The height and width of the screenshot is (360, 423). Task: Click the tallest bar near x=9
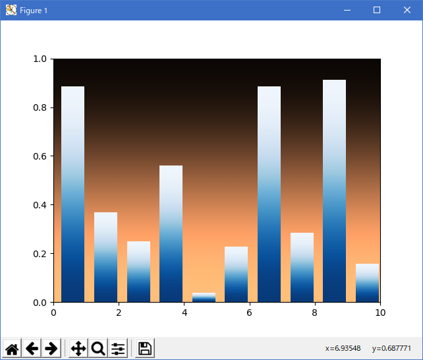(x=334, y=191)
